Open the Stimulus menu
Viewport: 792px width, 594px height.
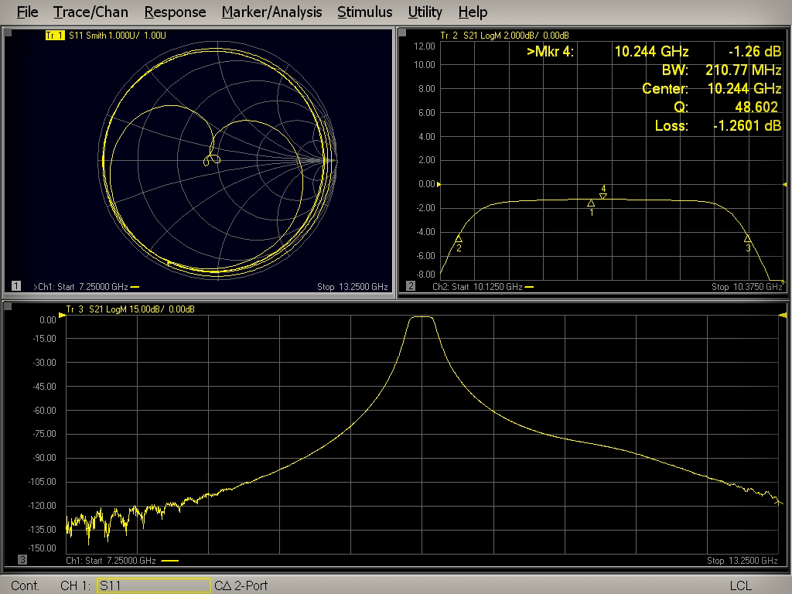pyautogui.click(x=364, y=12)
